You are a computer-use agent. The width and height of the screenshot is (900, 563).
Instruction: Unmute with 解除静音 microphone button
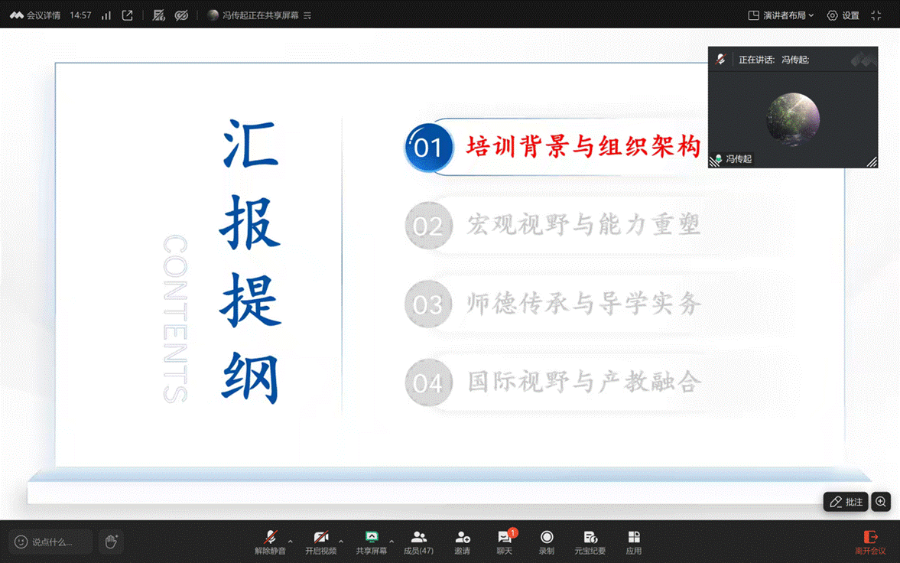click(x=271, y=542)
